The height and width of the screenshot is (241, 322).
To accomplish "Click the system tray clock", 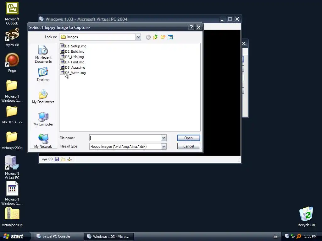I will point(310,236).
